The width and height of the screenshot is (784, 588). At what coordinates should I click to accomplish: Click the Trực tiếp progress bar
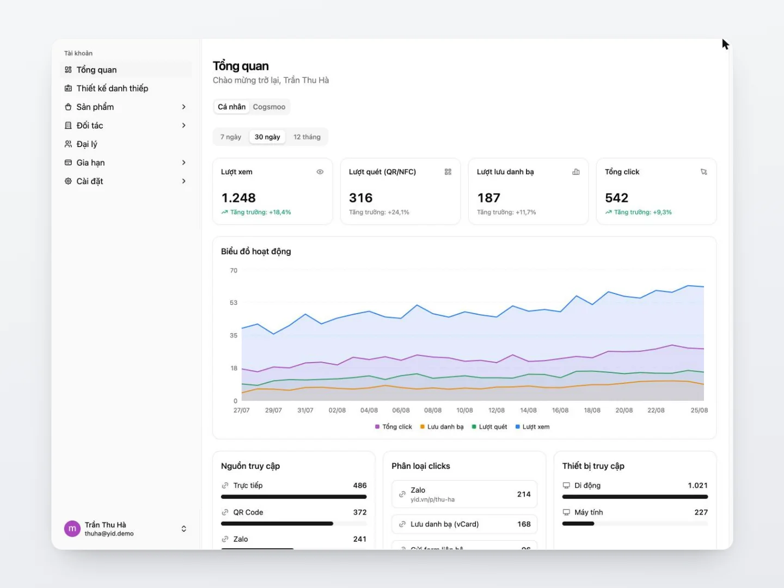[x=294, y=497]
